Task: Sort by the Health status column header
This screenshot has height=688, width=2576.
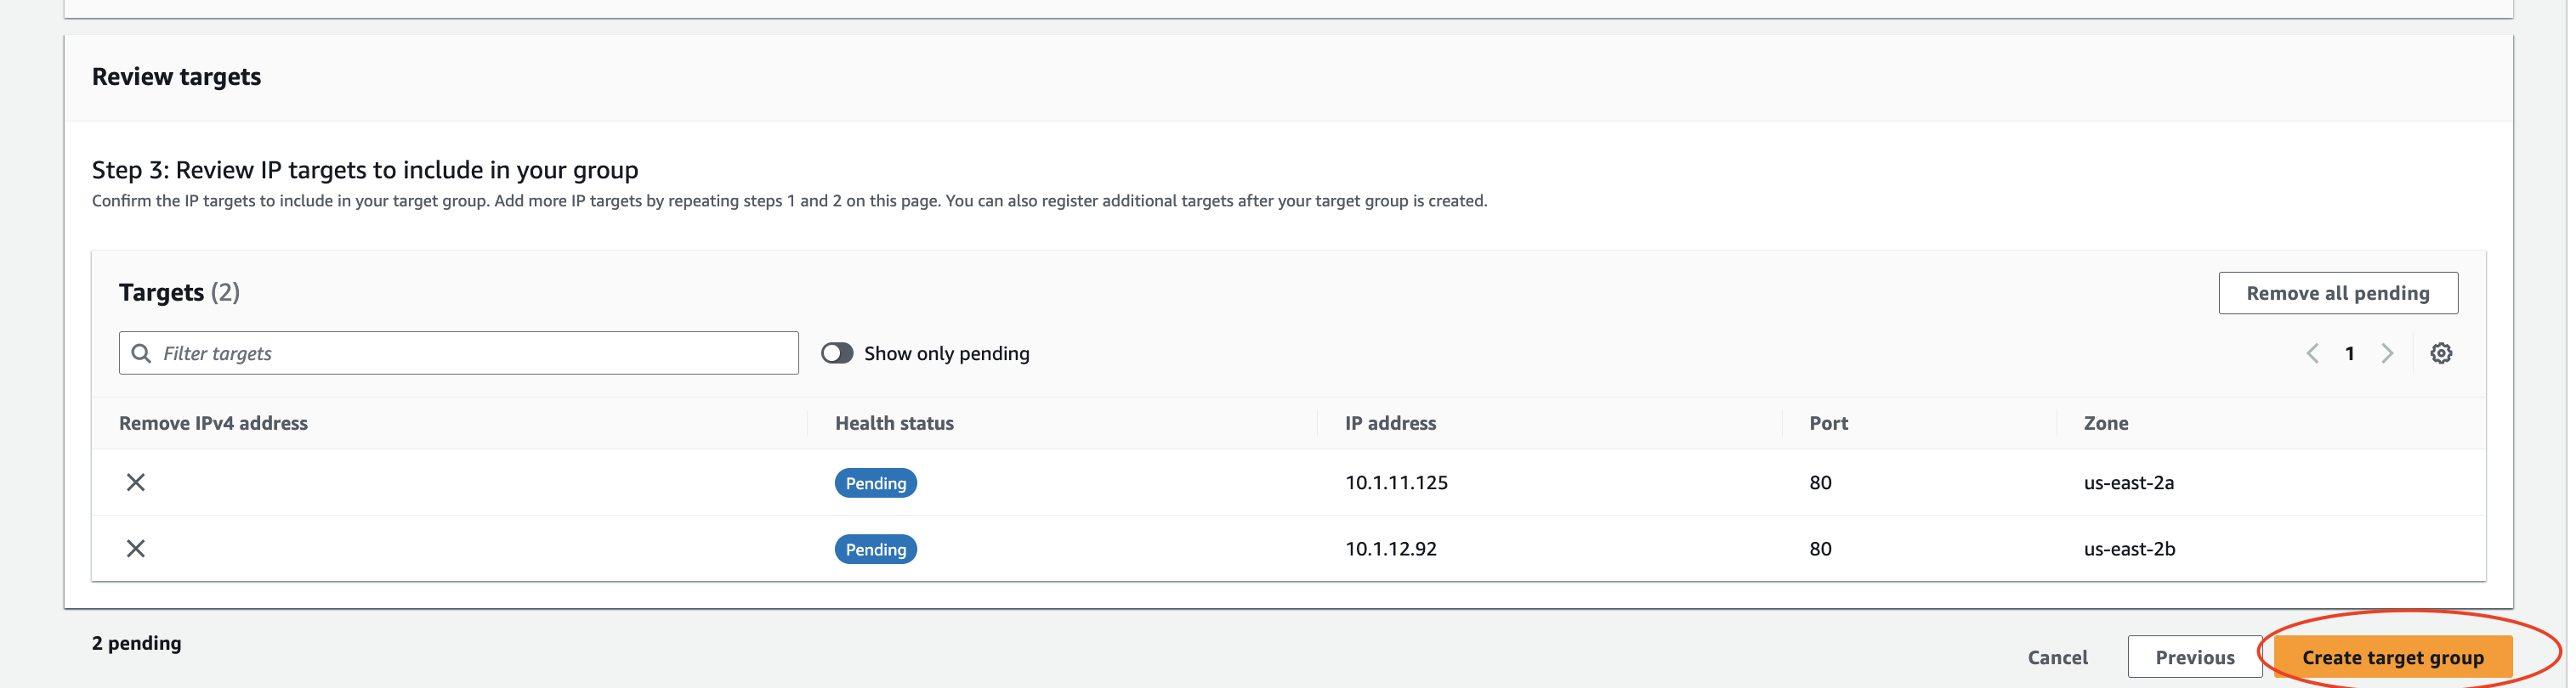Action: point(894,422)
